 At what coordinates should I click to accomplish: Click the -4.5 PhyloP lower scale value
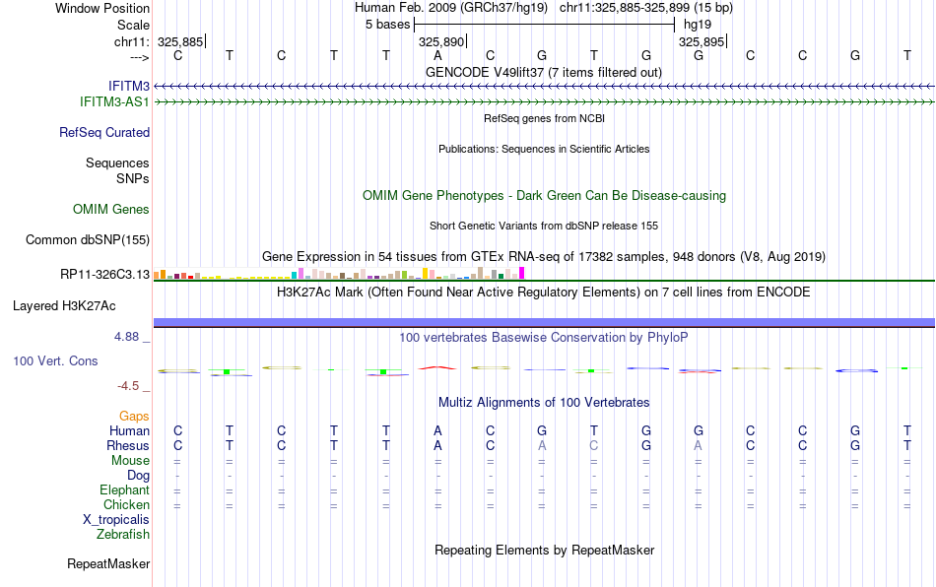pyautogui.click(x=128, y=386)
